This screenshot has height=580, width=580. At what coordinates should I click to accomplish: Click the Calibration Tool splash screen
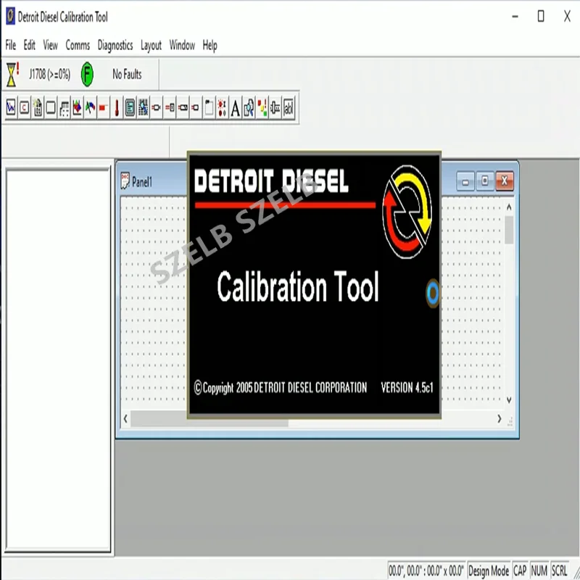click(314, 285)
